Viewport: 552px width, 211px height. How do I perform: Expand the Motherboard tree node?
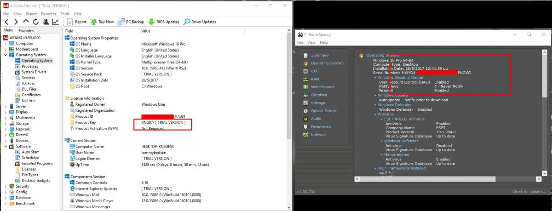6,49
